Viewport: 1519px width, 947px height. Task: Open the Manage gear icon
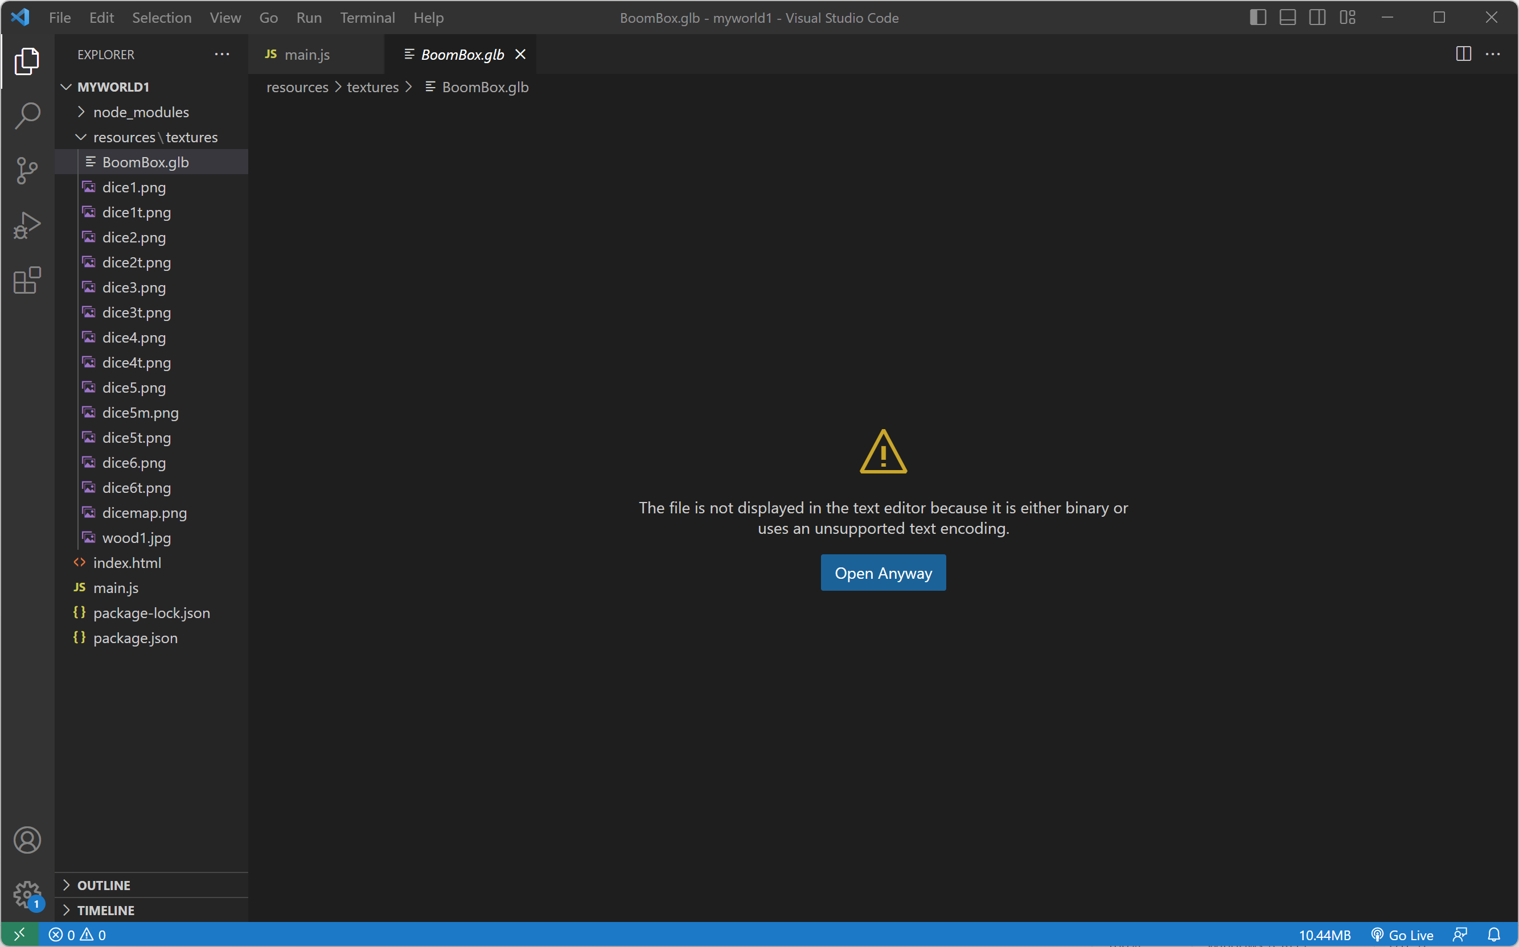[27, 895]
